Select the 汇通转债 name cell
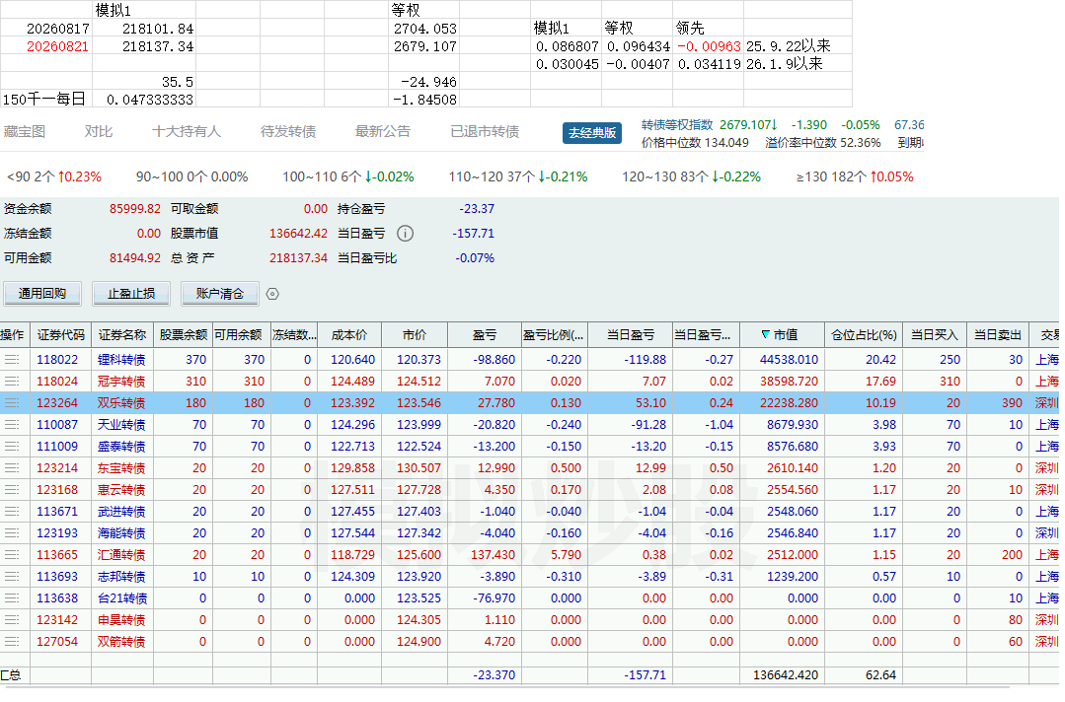This screenshot has width=1065, height=702. pos(121,555)
